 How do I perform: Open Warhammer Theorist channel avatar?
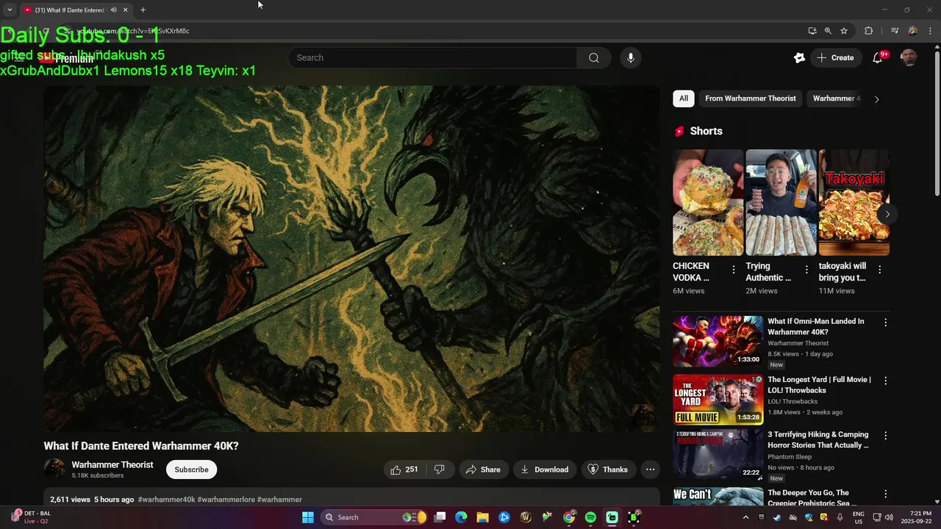tap(54, 469)
